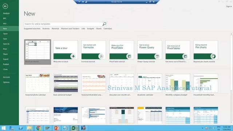The width and height of the screenshot is (233, 131).
Task: Select Close in the backstage sidebar
Action: 5,70
